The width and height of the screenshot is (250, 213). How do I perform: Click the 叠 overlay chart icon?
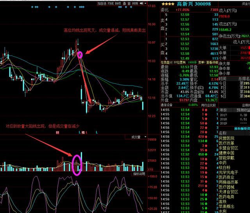[124, 3]
